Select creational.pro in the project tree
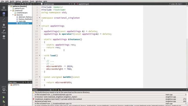The image size is (188, 106). pos(22,13)
